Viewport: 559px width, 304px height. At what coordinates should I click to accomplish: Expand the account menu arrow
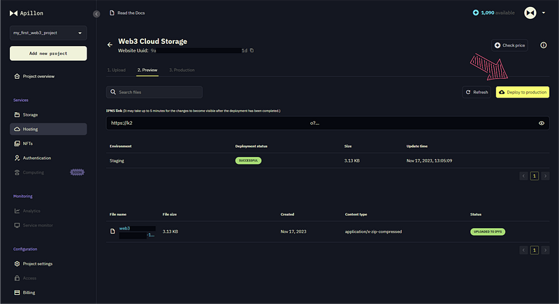click(544, 13)
